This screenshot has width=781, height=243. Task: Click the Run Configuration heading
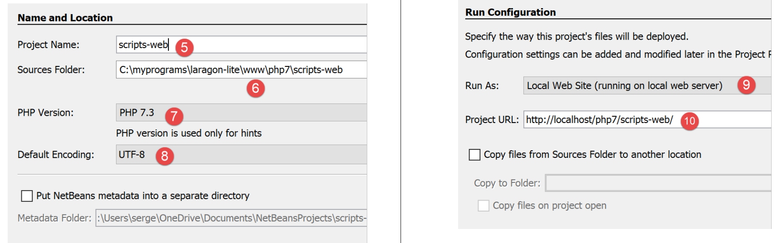tap(510, 12)
